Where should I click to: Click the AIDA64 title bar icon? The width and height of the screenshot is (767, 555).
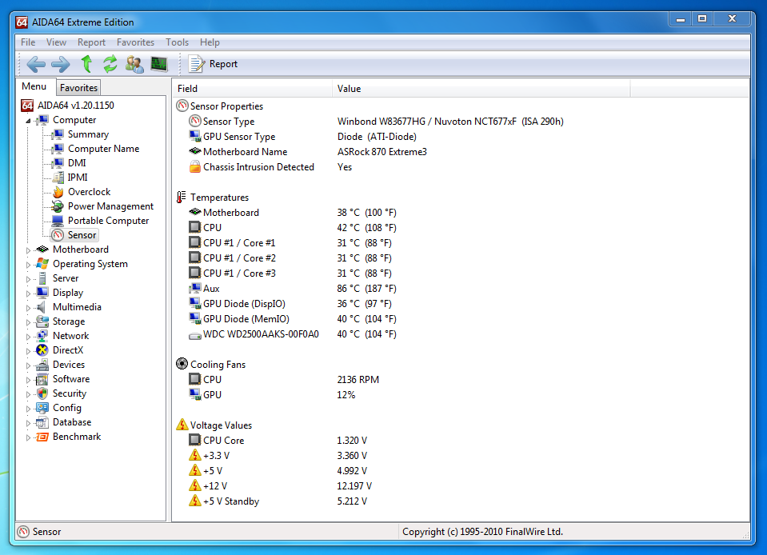22,22
